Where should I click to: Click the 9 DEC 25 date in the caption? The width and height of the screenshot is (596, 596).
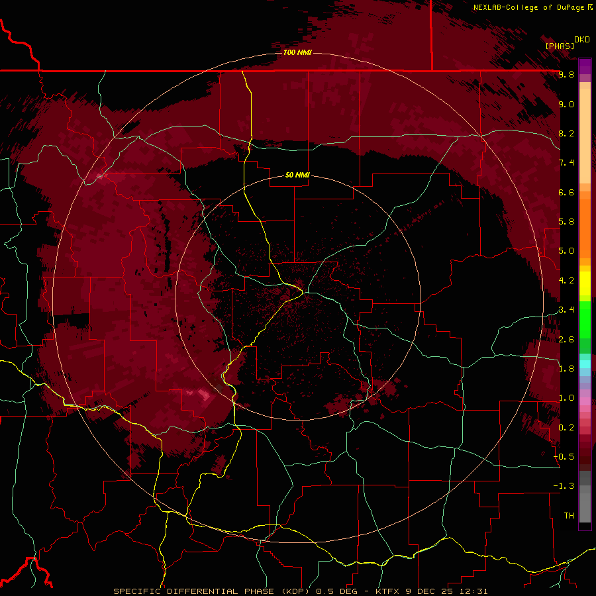(x=428, y=591)
